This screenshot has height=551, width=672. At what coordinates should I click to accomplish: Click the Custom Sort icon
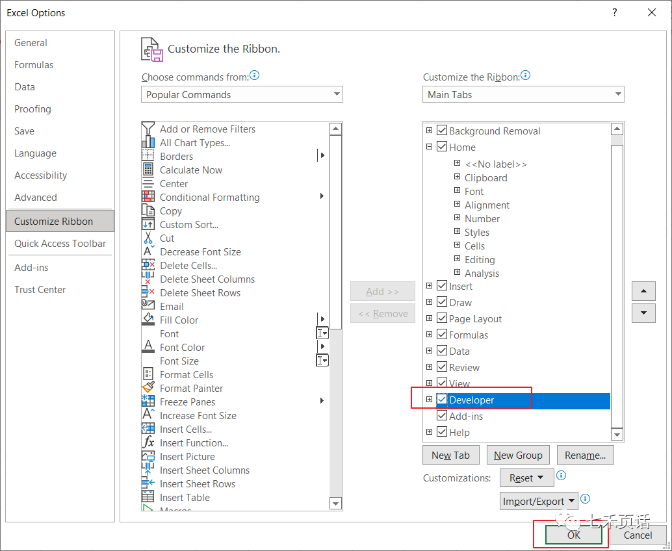coord(148,224)
